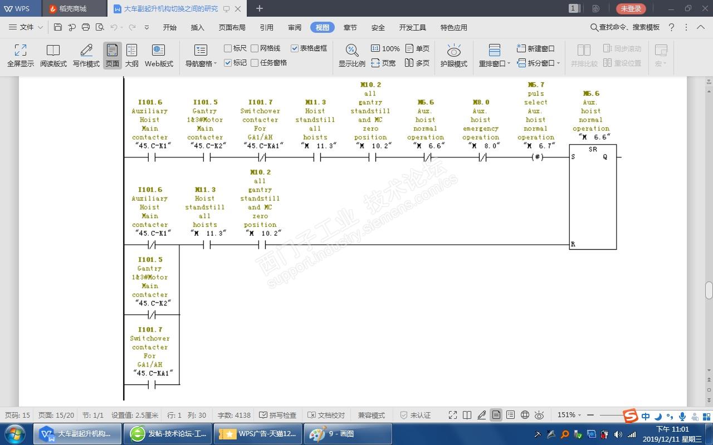This screenshot has width=713, height=445.
Task: Switch to Writing Mode (写作模式)
Action: pos(86,56)
